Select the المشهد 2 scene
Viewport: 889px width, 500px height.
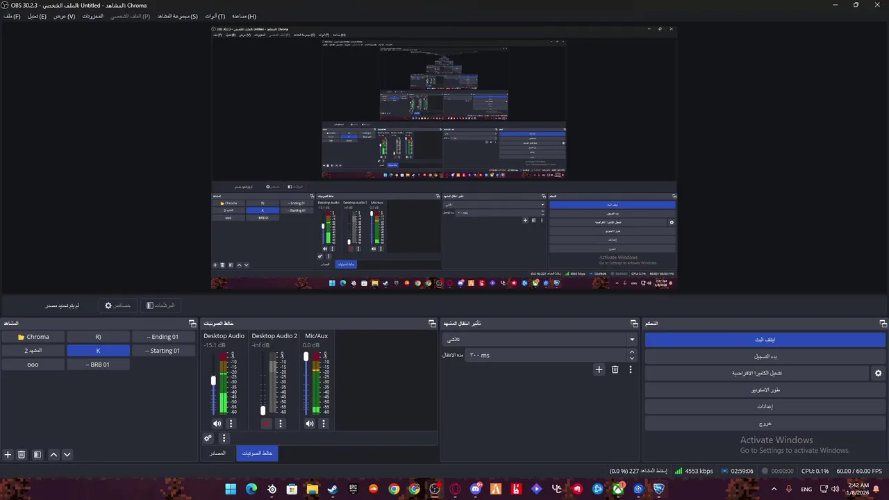point(33,351)
